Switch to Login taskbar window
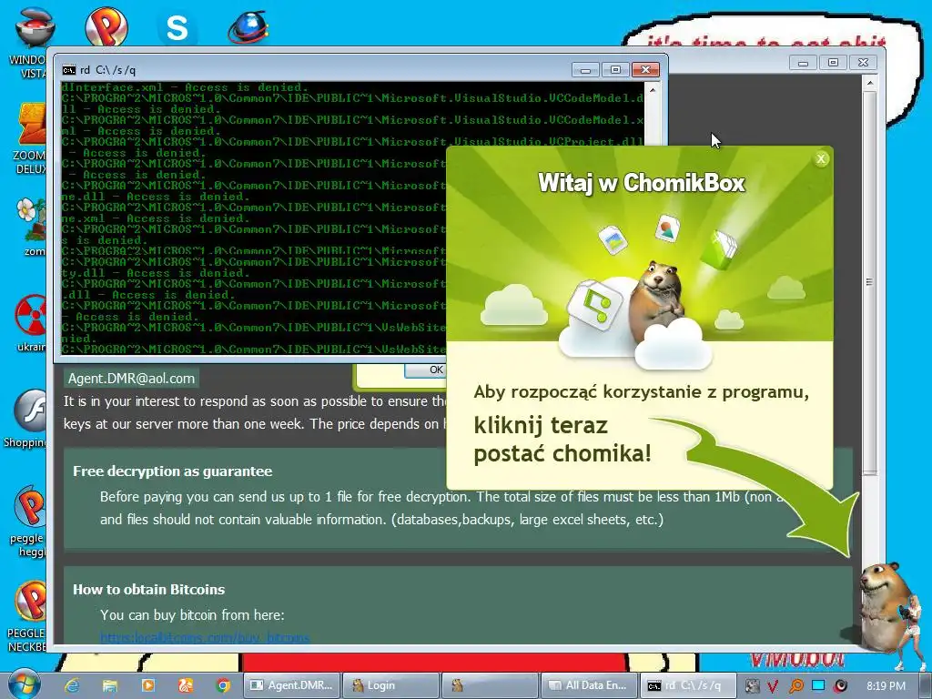 [x=390, y=685]
